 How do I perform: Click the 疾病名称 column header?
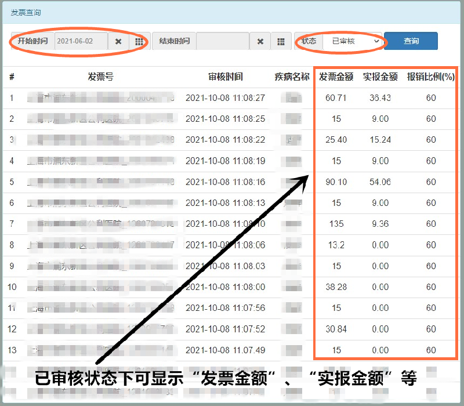(x=292, y=77)
